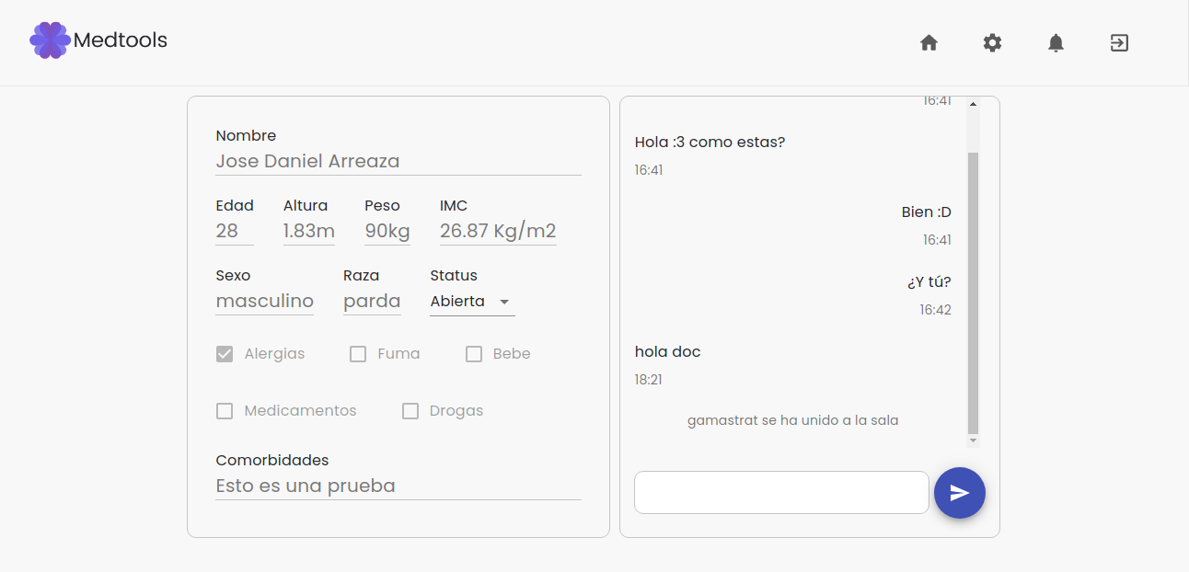The height and width of the screenshot is (572, 1189).
Task: Tick the Medicamentos checkbox
Action: coord(225,411)
